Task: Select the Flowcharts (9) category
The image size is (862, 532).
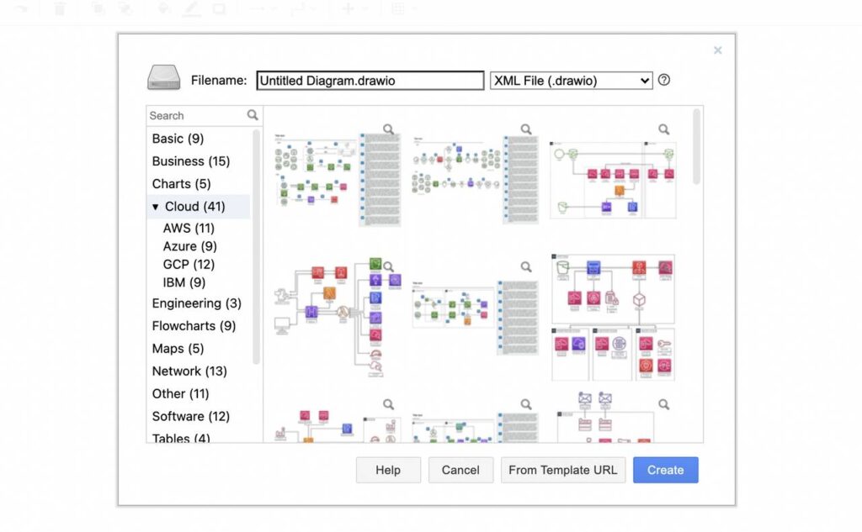Action: click(x=194, y=326)
